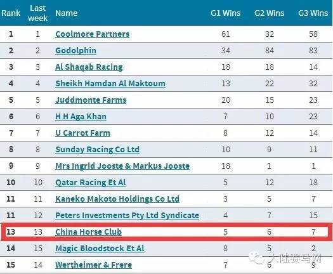Sort by the G1 Wins column header

pyautogui.click(x=226, y=13)
